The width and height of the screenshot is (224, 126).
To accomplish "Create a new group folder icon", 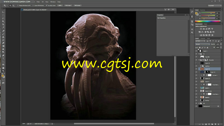I will tap(212, 124).
